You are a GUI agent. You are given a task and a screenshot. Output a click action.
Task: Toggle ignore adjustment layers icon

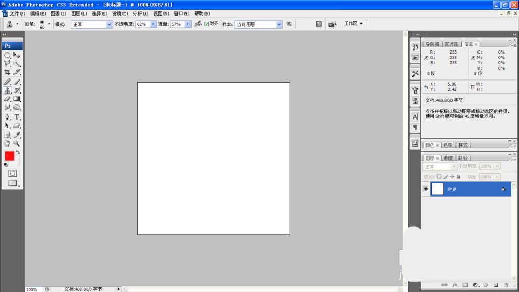[x=289, y=24]
